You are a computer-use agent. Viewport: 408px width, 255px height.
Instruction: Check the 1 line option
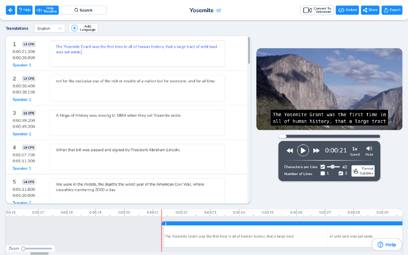coord(323,173)
